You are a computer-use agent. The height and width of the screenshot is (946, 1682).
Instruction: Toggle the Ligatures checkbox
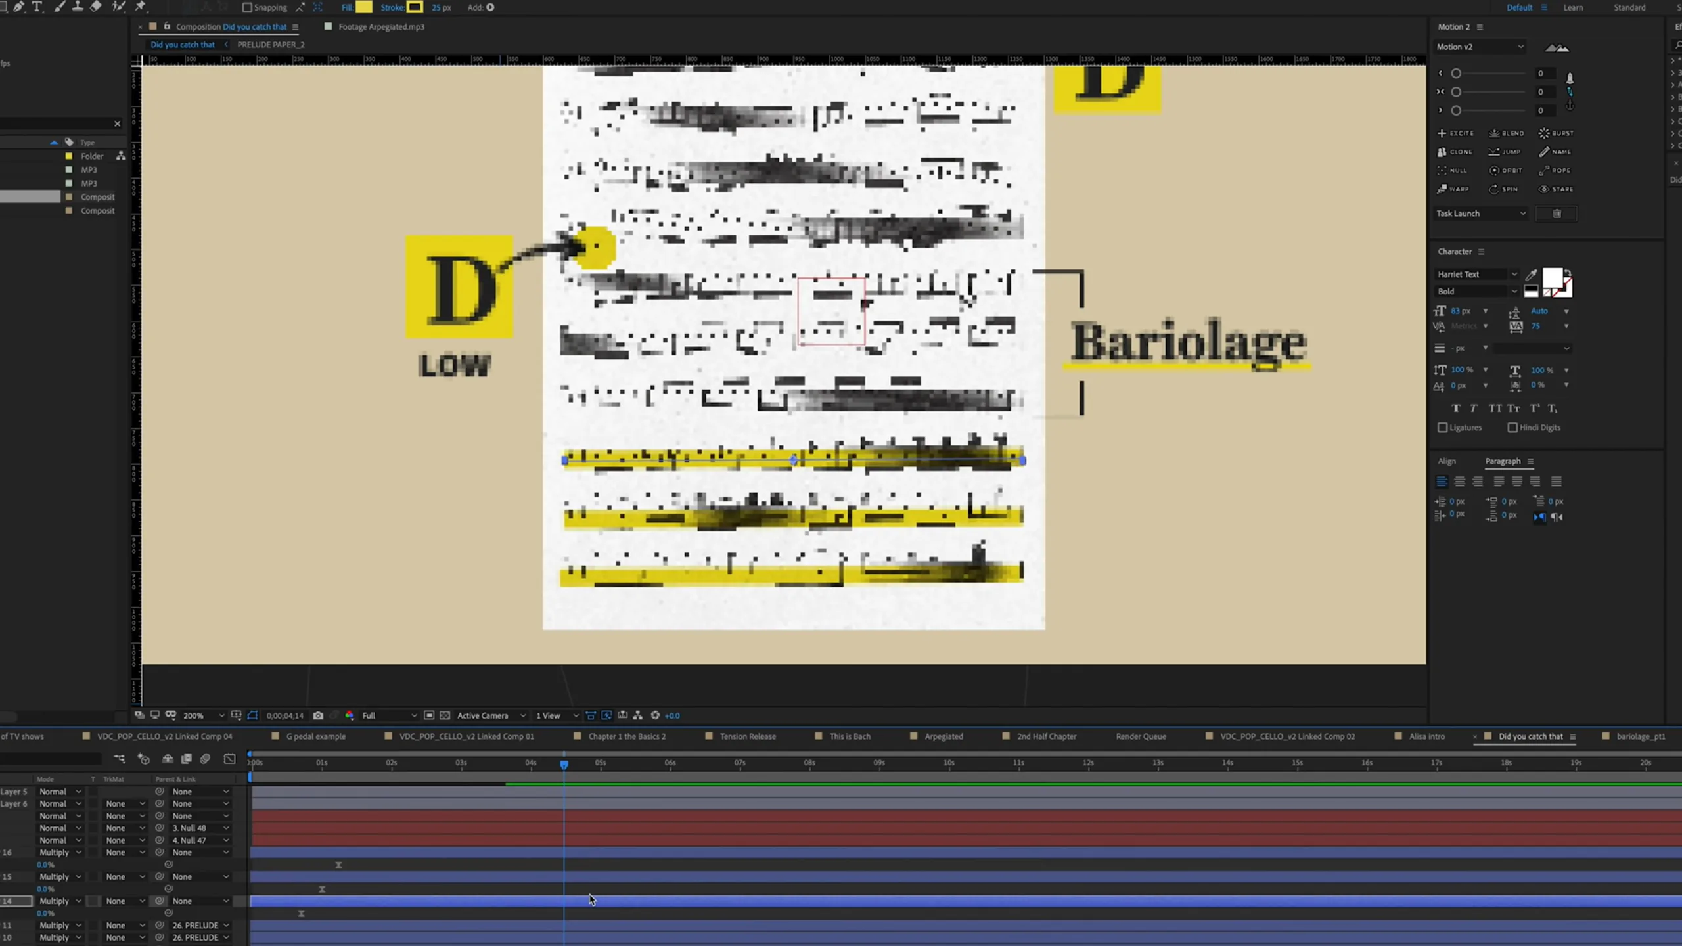(x=1442, y=428)
